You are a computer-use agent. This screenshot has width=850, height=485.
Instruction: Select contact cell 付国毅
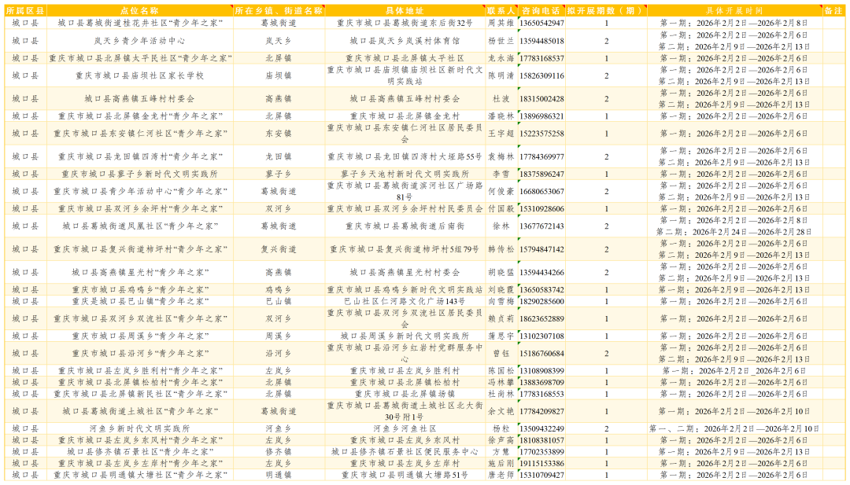(501, 208)
